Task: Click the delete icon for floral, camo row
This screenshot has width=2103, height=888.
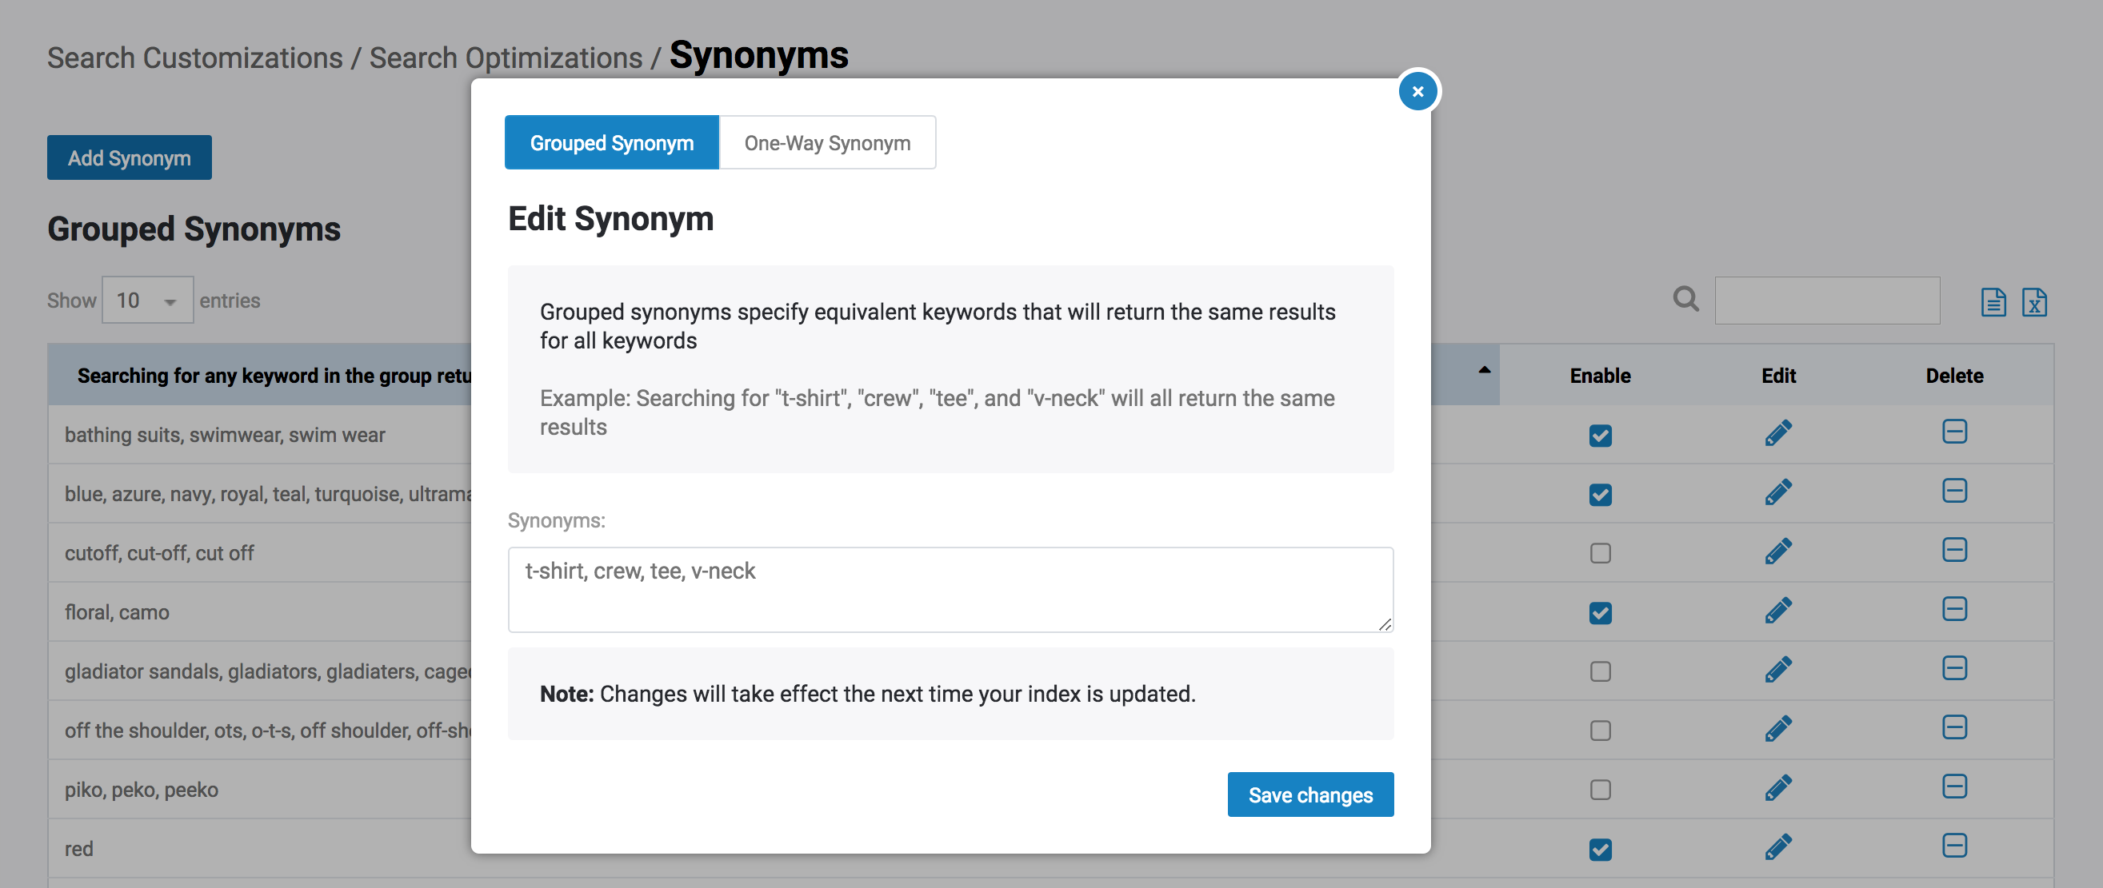Action: 1953,609
